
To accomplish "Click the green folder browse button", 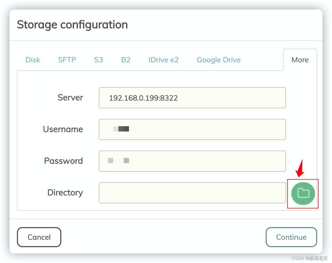I will click(303, 193).
